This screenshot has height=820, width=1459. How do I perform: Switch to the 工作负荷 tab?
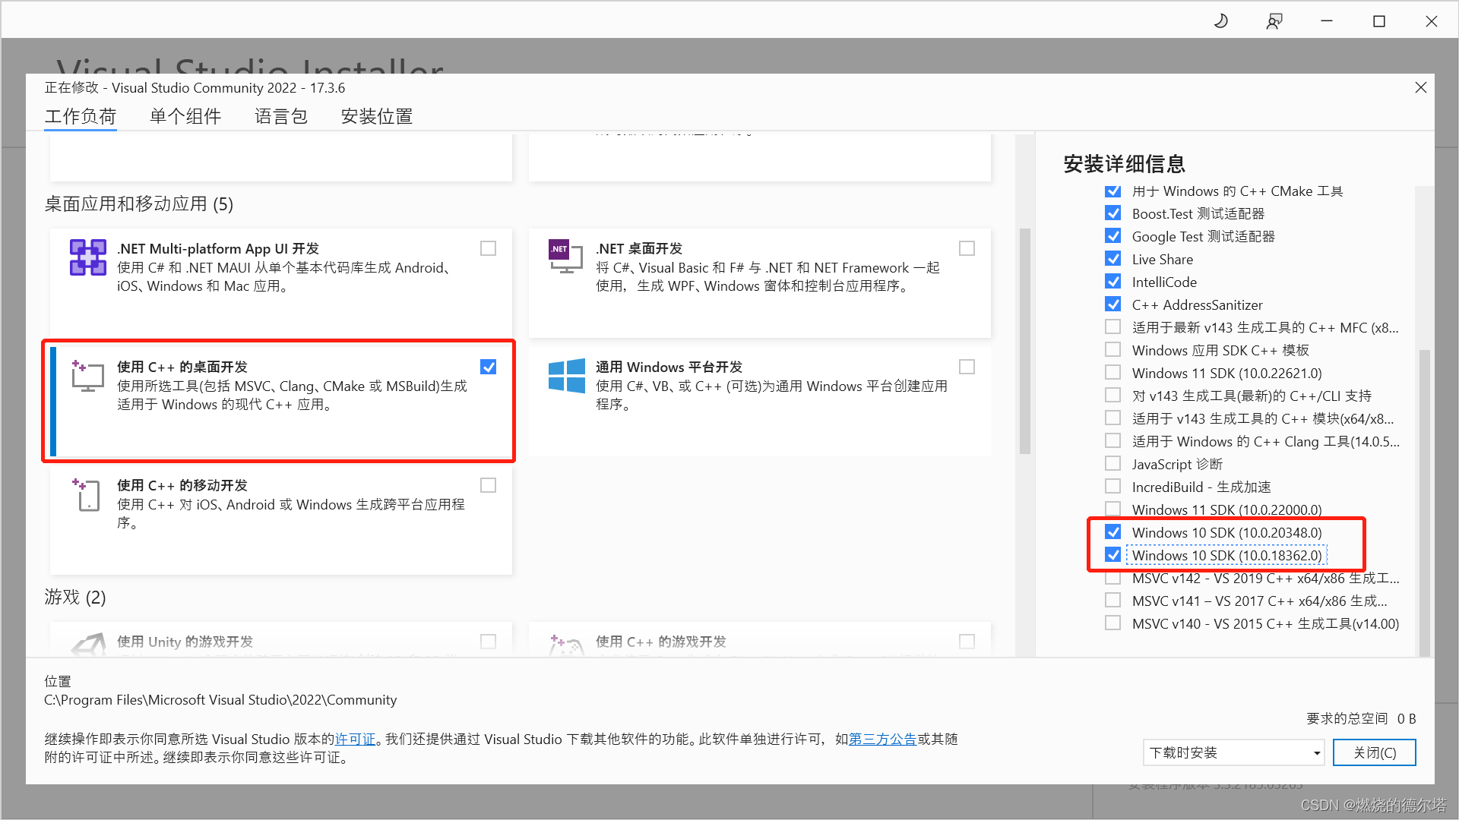click(81, 117)
